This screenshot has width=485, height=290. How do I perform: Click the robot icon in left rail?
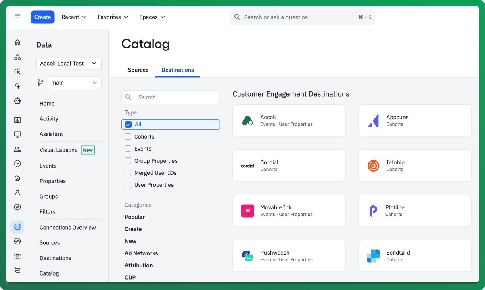click(x=17, y=101)
